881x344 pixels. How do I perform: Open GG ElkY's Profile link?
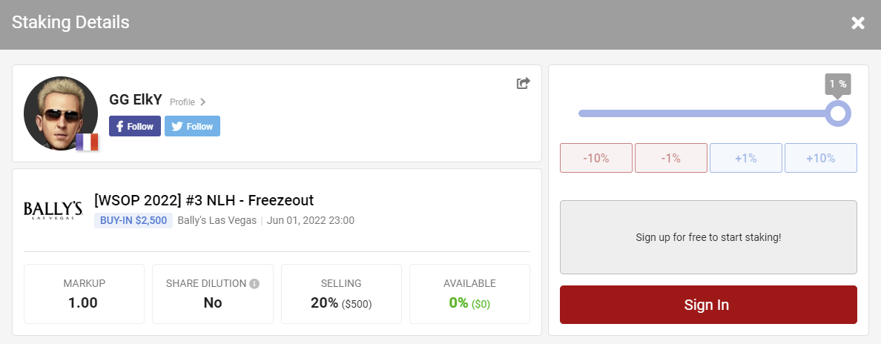pyautogui.click(x=188, y=102)
